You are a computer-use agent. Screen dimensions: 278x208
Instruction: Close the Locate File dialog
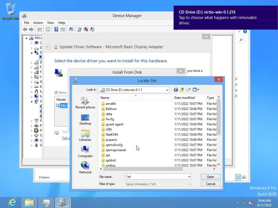tap(219, 79)
